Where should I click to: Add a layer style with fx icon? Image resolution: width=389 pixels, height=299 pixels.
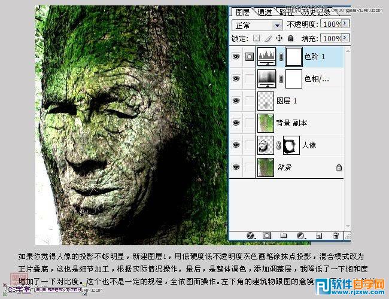pos(251,235)
